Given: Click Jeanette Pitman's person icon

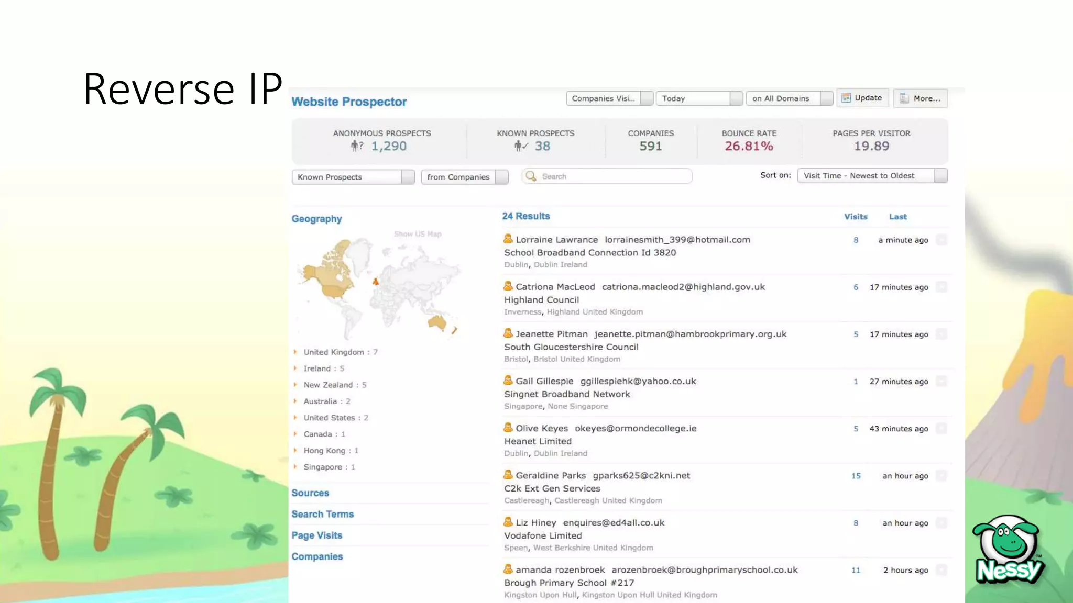Looking at the screenshot, I should pyautogui.click(x=508, y=333).
